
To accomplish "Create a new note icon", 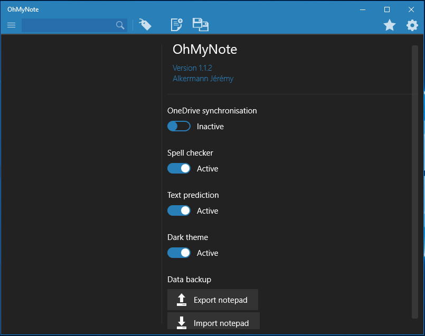I will [176, 25].
